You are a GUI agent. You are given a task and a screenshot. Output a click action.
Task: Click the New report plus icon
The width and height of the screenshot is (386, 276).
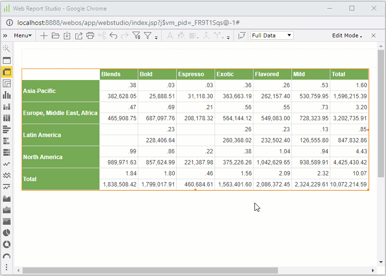tap(44, 35)
